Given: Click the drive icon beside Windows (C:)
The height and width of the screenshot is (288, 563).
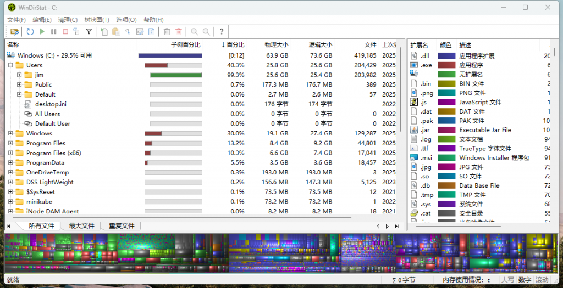Looking at the screenshot, I should (11, 55).
